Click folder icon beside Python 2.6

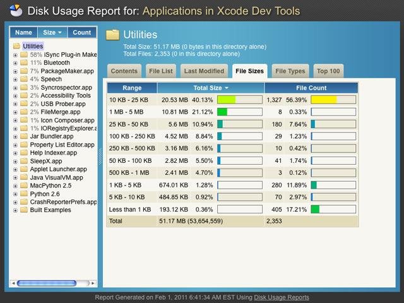[x=24, y=194]
